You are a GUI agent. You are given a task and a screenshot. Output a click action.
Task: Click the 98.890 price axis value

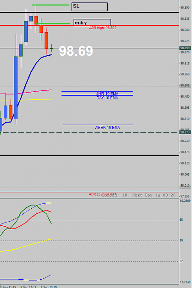coord(185,8)
